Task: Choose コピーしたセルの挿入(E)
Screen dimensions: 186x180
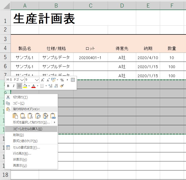Action: 31,129
